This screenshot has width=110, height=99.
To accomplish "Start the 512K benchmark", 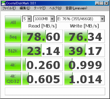I will (x=13, y=50).
